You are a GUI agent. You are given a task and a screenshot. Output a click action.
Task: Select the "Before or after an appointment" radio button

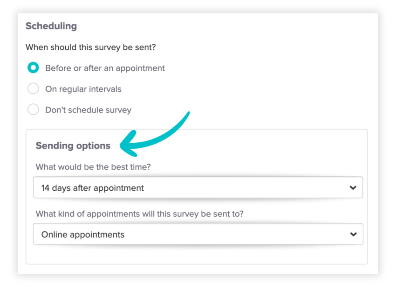click(33, 68)
